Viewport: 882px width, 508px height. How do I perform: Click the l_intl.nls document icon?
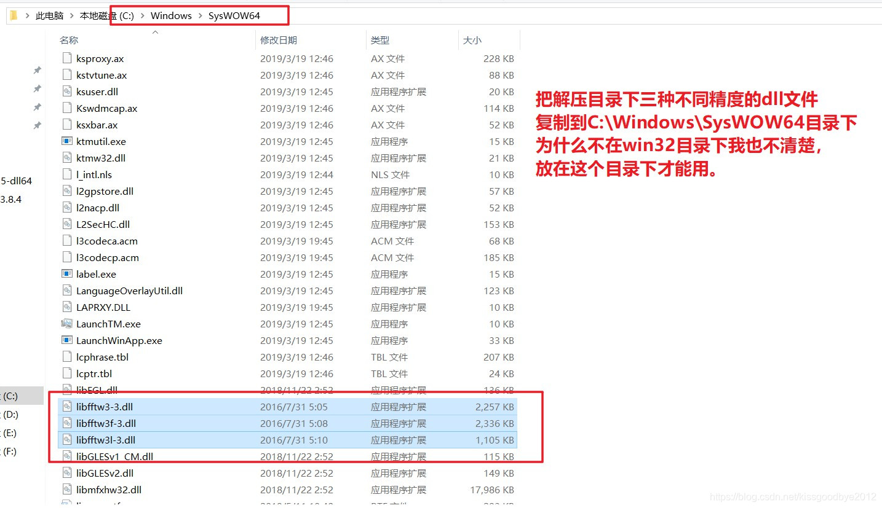(66, 174)
